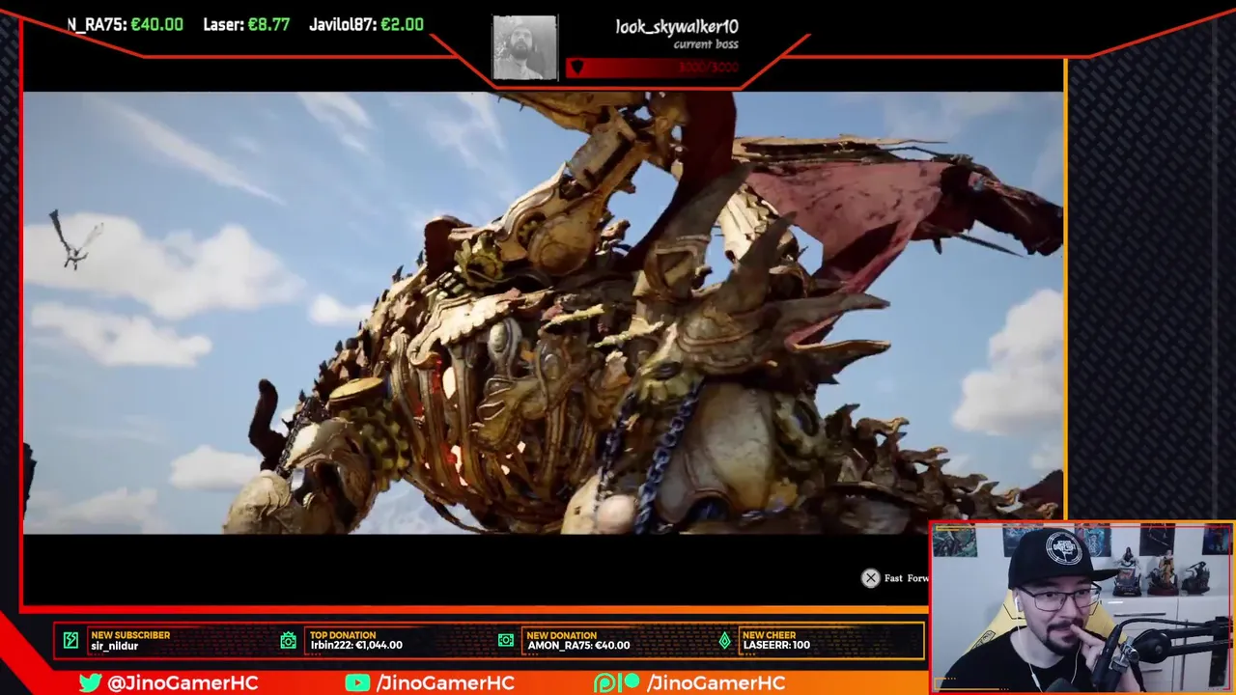Click the boss health shield icon

[x=576, y=67]
